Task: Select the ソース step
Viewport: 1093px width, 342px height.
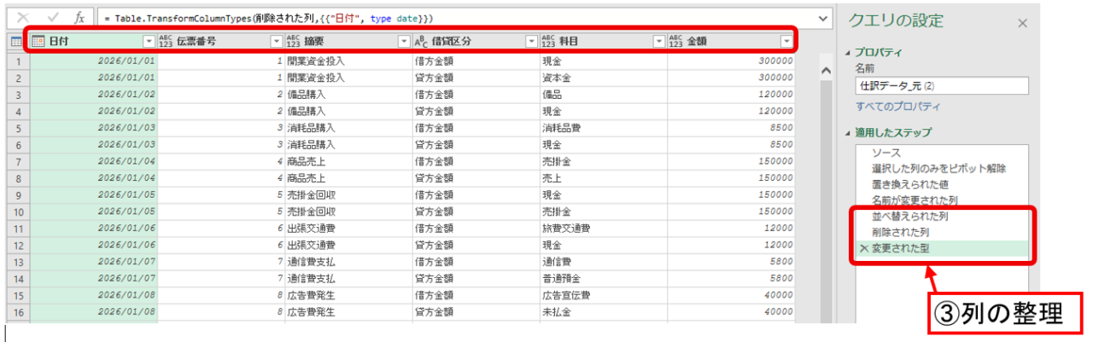Action: pyautogui.click(x=886, y=153)
